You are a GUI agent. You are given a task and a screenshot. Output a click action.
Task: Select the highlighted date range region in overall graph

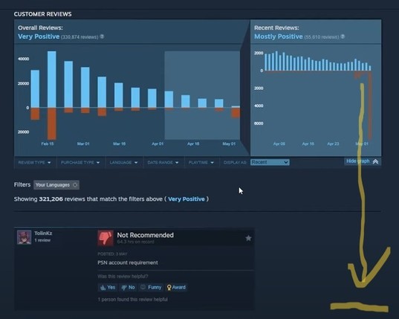(202, 95)
